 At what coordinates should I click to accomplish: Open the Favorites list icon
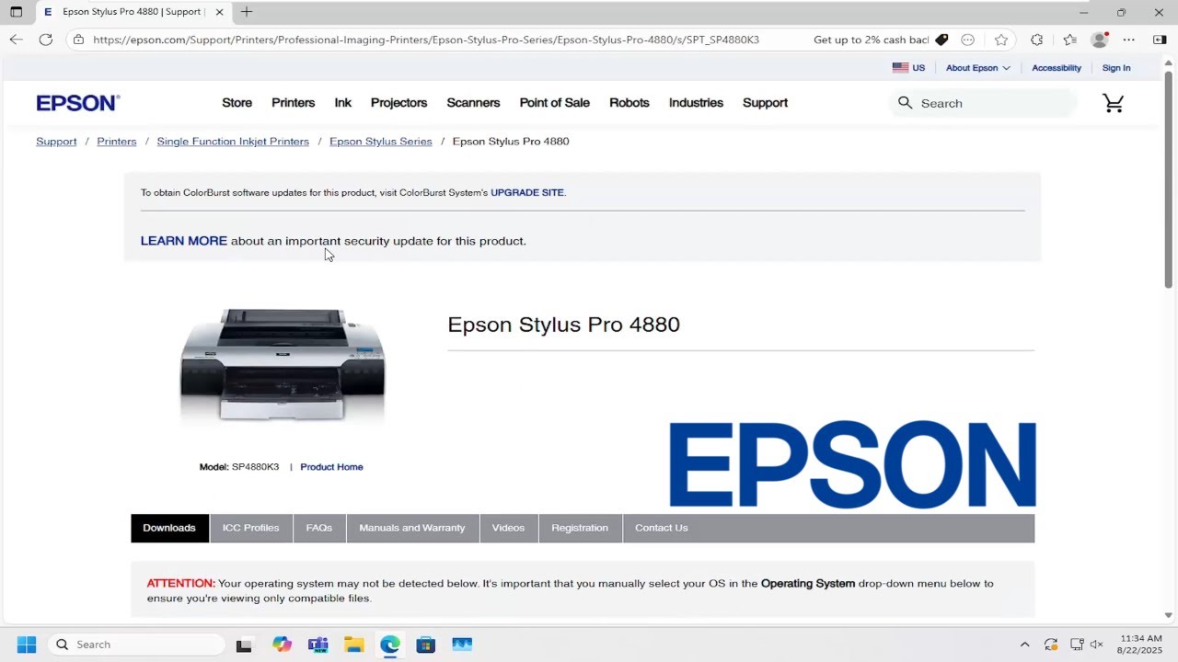[1069, 40]
